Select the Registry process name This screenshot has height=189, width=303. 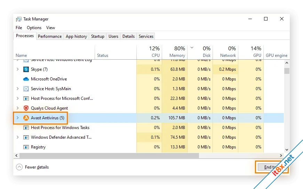tap(38, 147)
